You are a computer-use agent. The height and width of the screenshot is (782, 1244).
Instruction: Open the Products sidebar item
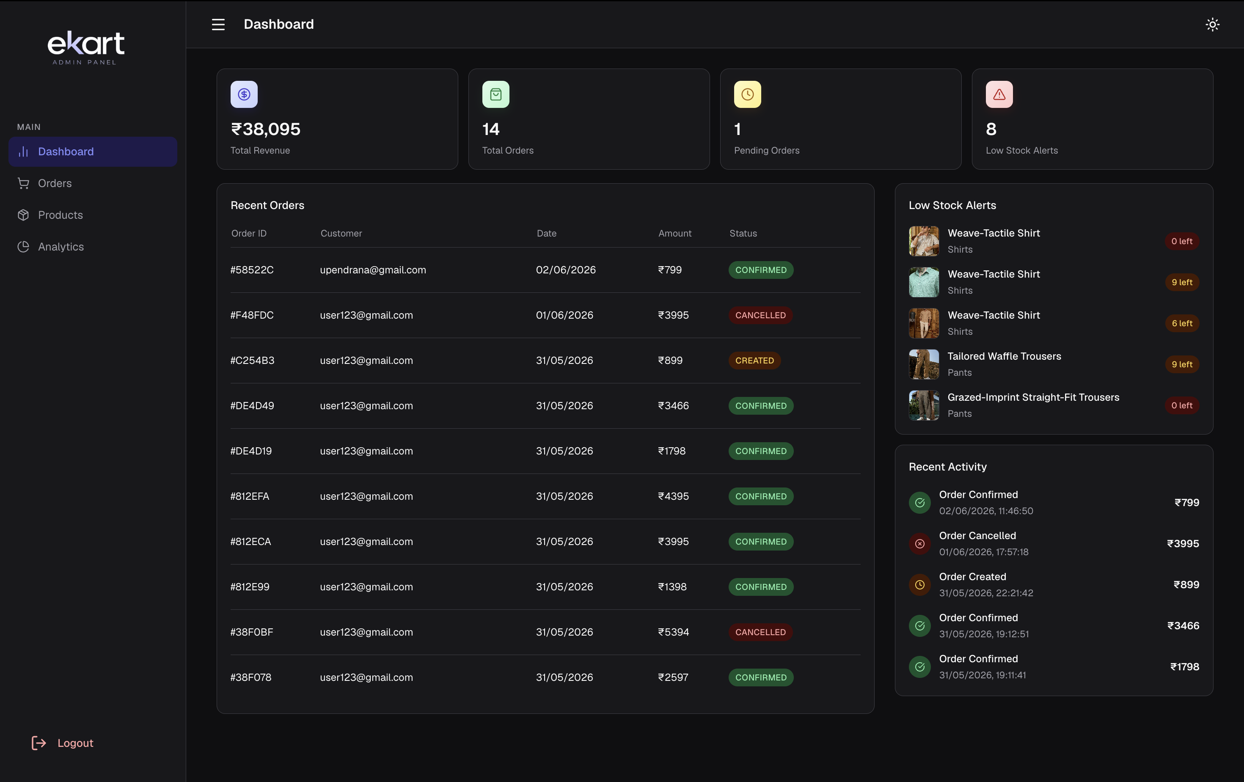(93, 215)
